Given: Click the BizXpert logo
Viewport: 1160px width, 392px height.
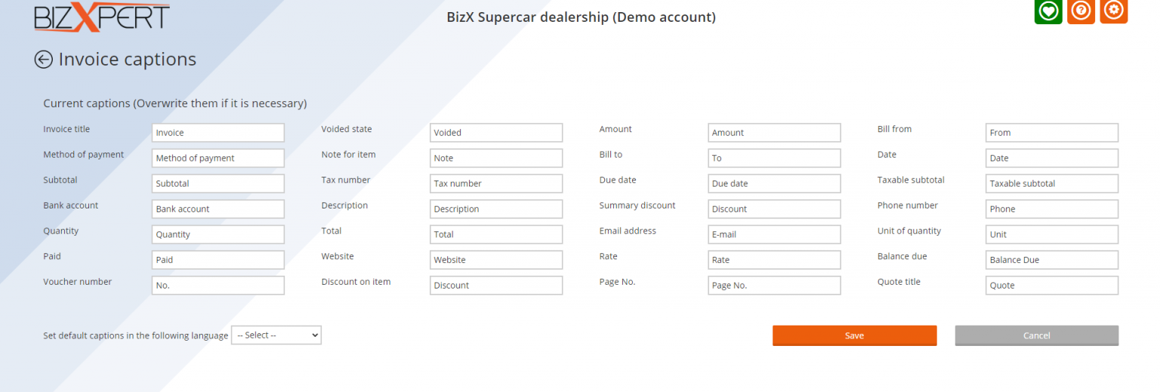Looking at the screenshot, I should (102, 17).
